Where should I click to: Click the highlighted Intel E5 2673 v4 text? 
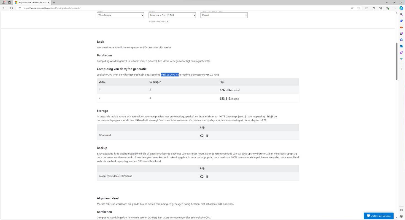tap(170, 75)
